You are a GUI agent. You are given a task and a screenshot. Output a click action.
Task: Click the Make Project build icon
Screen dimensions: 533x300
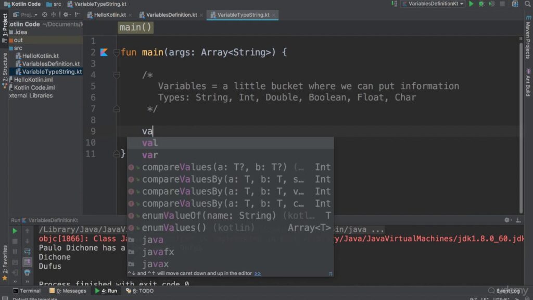click(395, 4)
